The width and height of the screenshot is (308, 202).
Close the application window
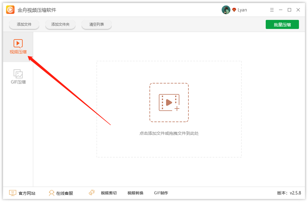pos(298,10)
